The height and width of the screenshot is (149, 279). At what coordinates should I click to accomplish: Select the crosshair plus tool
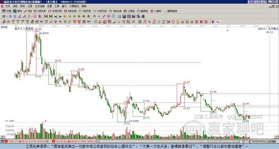click(x=99, y=17)
